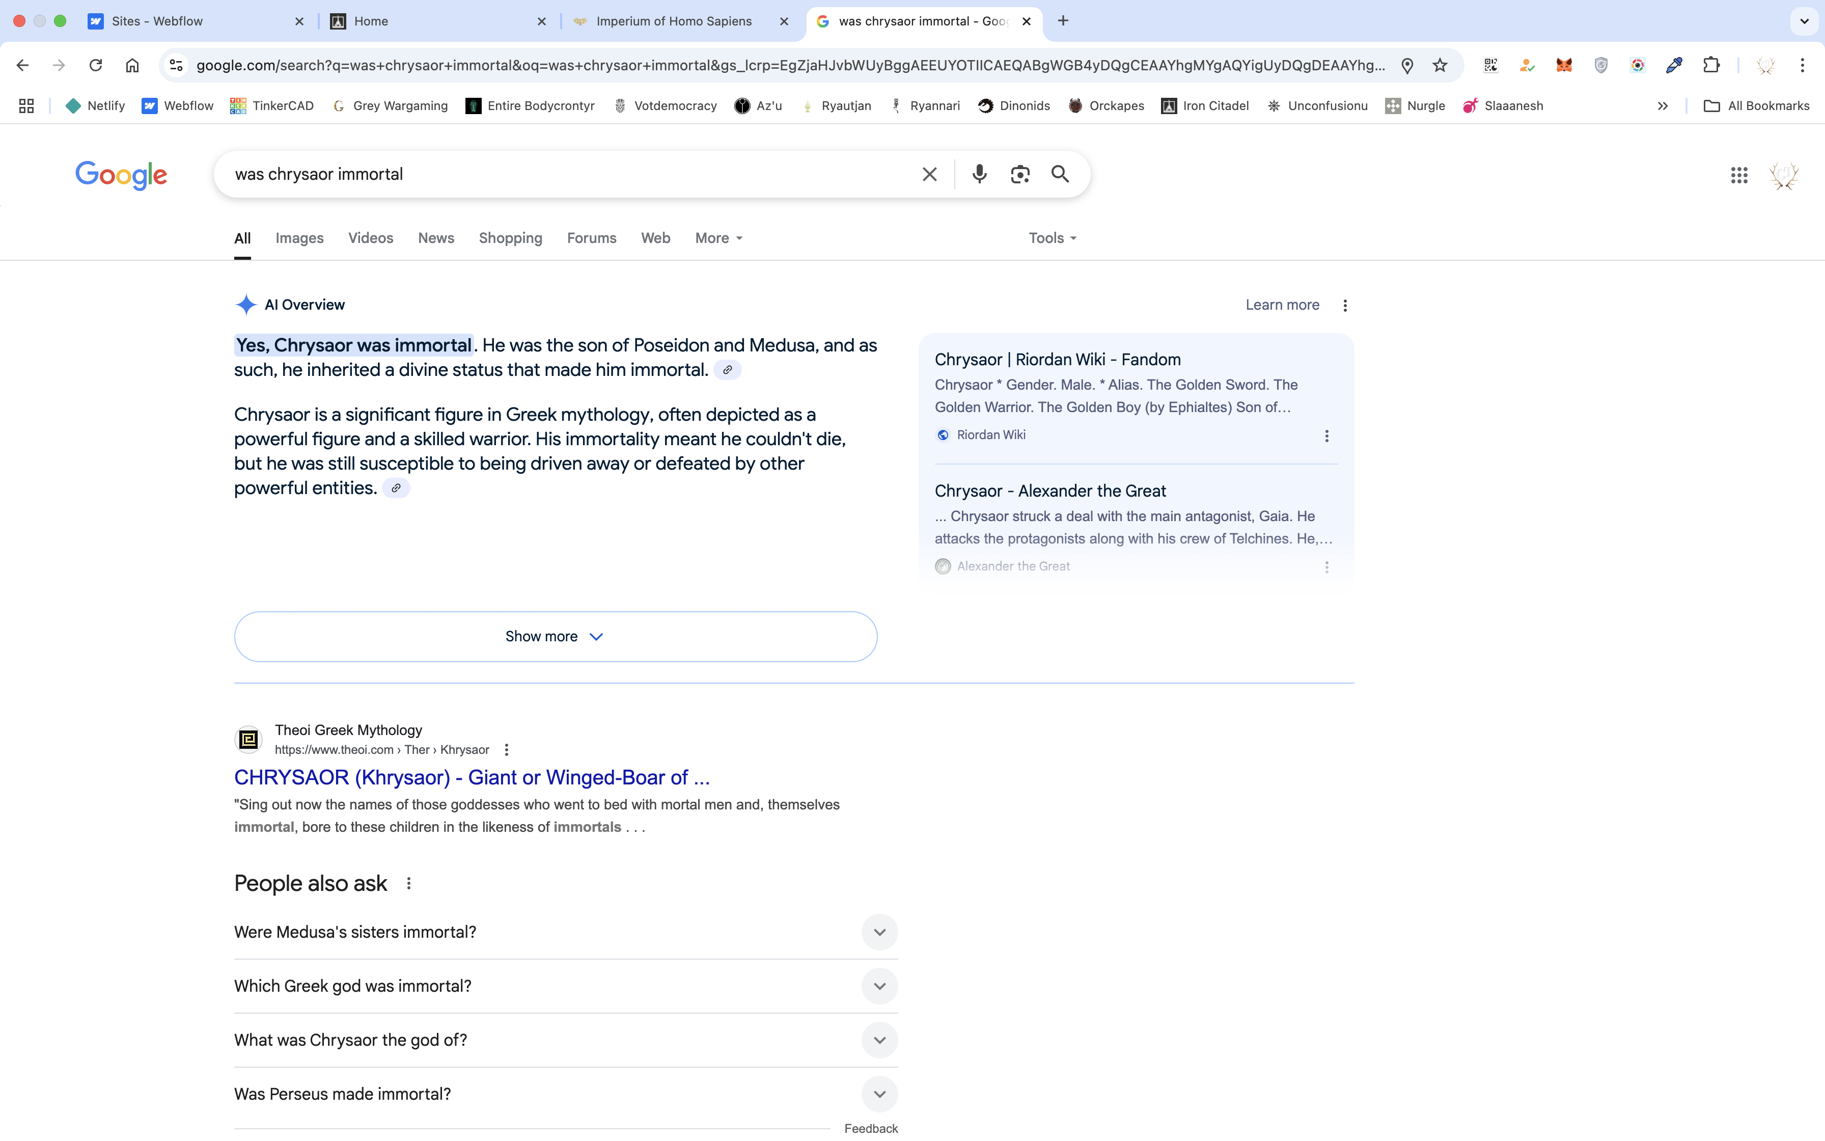This screenshot has height=1141, width=1825.
Task: Click inside the Google search input field
Action: pos(566,174)
